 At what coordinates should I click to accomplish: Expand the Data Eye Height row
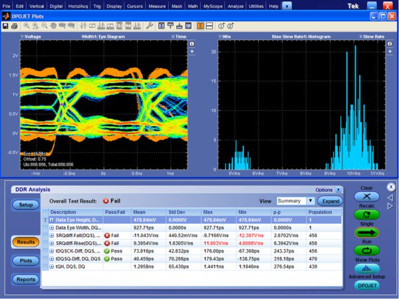pyautogui.click(x=51, y=220)
